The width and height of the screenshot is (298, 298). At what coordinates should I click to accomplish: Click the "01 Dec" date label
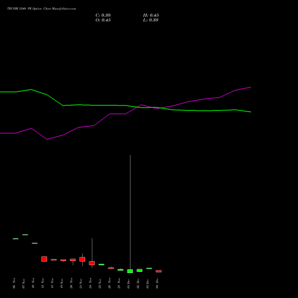(128, 283)
